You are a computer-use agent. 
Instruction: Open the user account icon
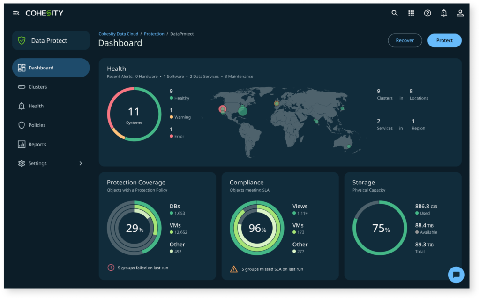[460, 13]
